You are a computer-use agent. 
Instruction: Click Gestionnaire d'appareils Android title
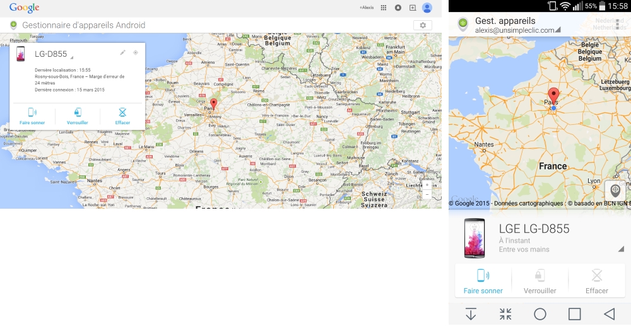84,25
